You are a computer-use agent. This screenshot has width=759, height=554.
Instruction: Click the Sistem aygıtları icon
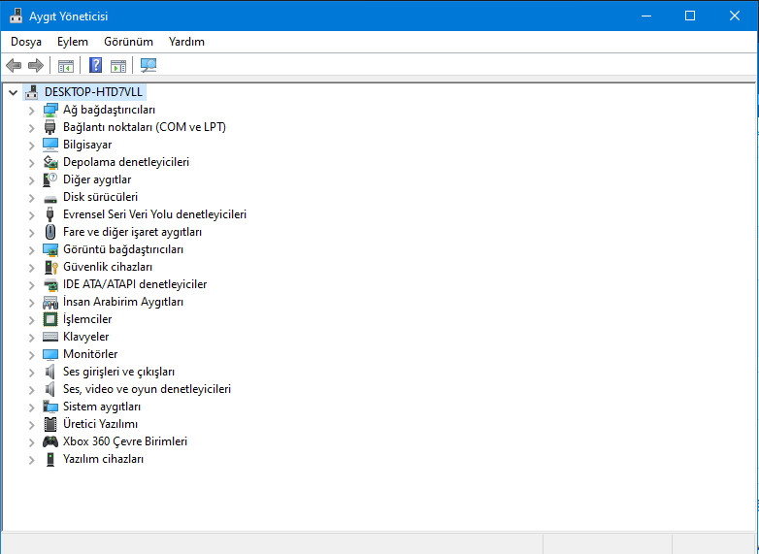pyautogui.click(x=50, y=407)
